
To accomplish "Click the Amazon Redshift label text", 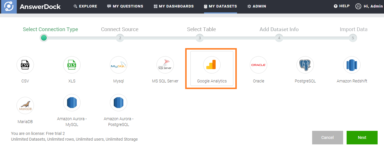I will coord(352,81).
